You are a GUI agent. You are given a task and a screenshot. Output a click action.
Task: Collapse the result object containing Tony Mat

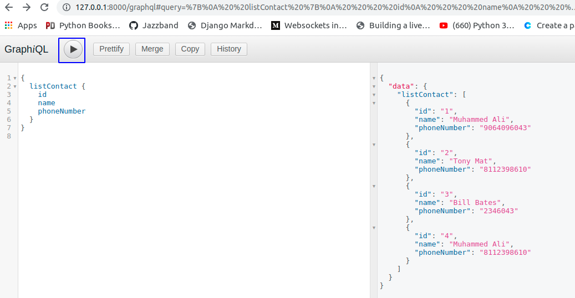pyautogui.click(x=374, y=145)
